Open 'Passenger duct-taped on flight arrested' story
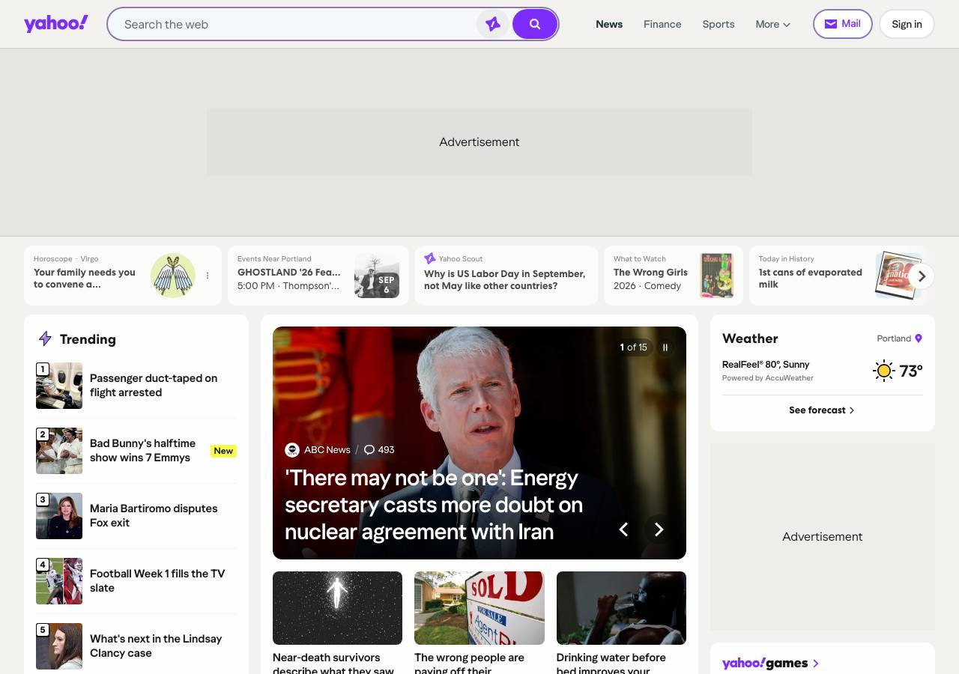Viewport: 959px width, 674px height. (x=154, y=385)
